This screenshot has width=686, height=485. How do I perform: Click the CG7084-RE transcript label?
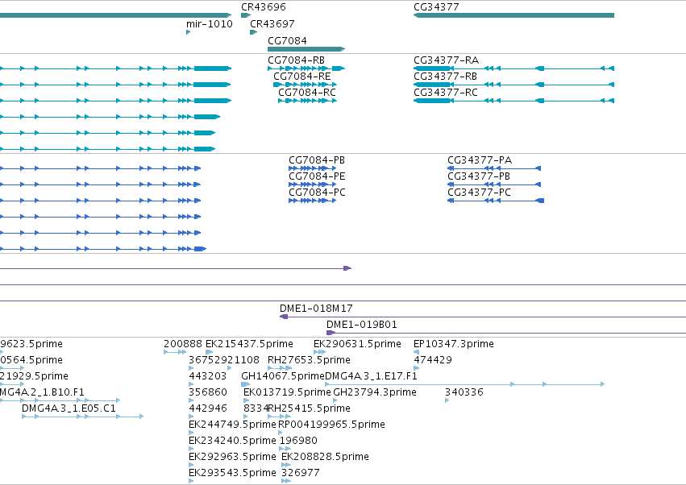[x=301, y=76]
